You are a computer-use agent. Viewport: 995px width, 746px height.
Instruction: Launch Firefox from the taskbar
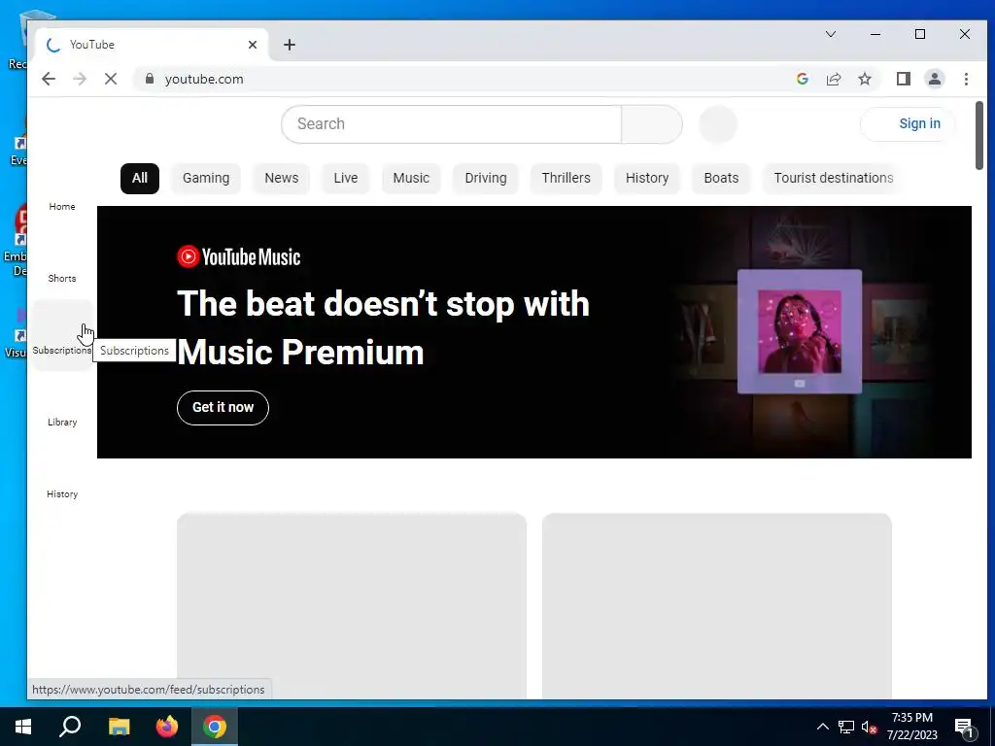pos(167,727)
